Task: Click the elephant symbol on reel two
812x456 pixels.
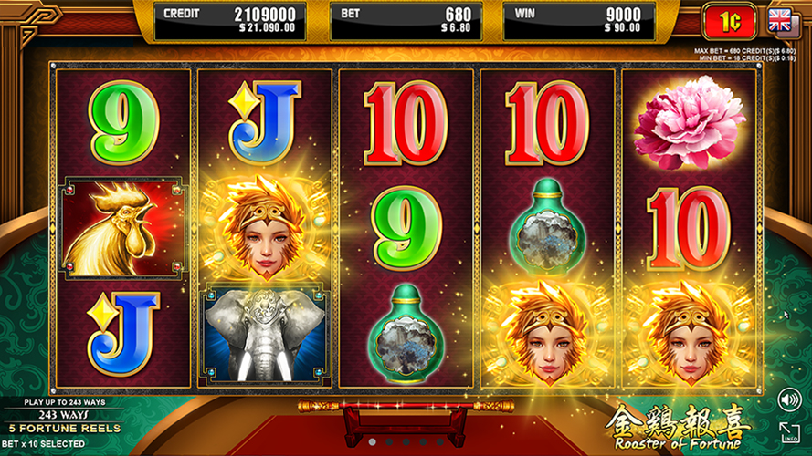Action: click(265, 335)
